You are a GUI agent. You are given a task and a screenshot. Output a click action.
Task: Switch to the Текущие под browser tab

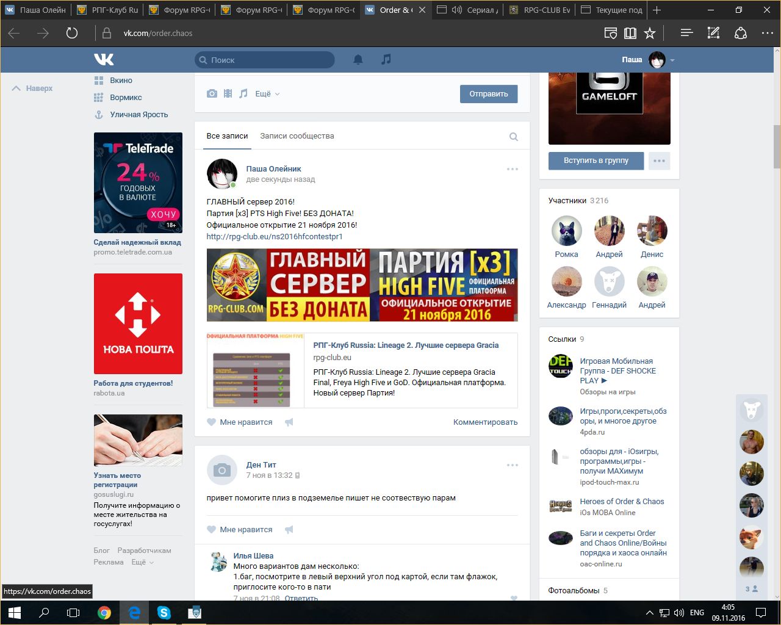[x=611, y=10]
